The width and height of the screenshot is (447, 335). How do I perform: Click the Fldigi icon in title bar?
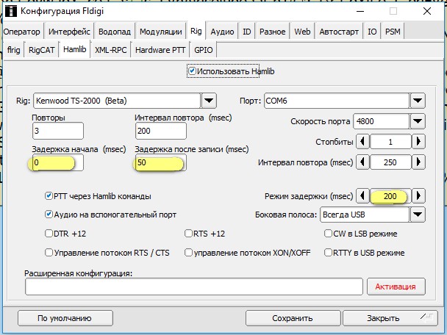point(11,12)
